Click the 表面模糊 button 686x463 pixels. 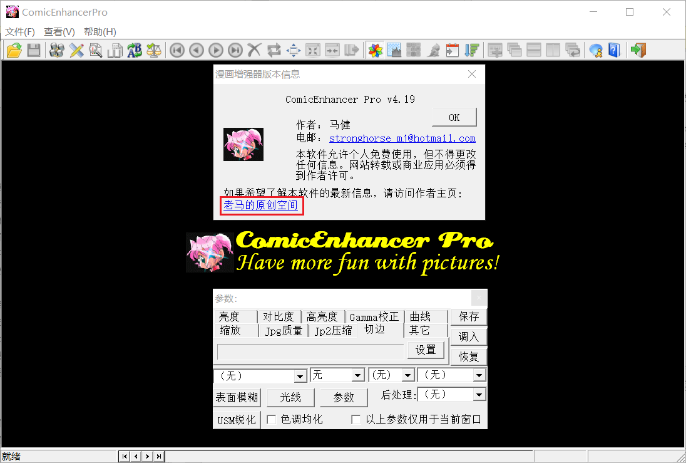[237, 397]
